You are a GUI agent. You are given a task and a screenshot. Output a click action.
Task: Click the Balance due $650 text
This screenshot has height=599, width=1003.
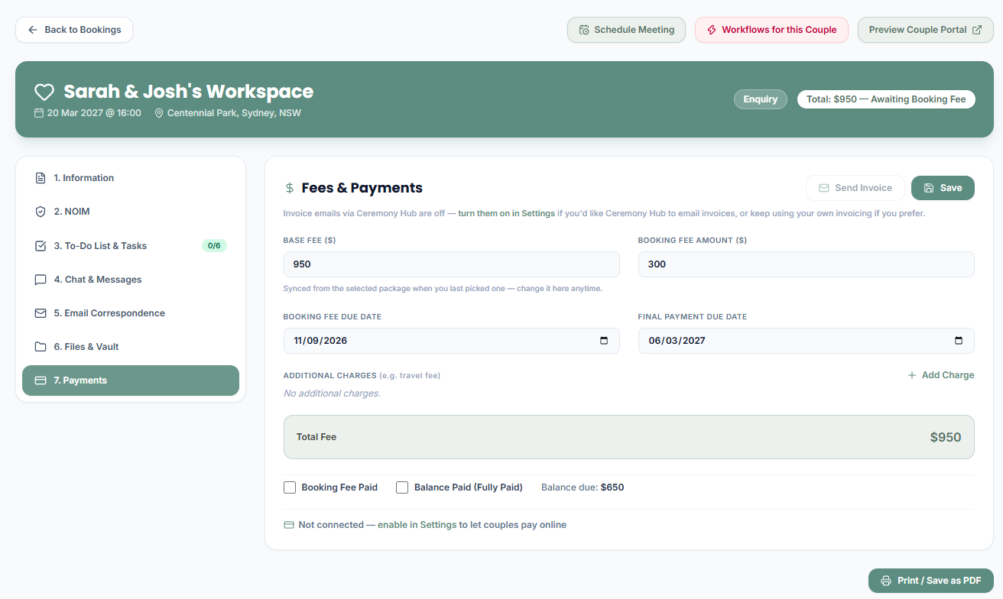pos(583,487)
